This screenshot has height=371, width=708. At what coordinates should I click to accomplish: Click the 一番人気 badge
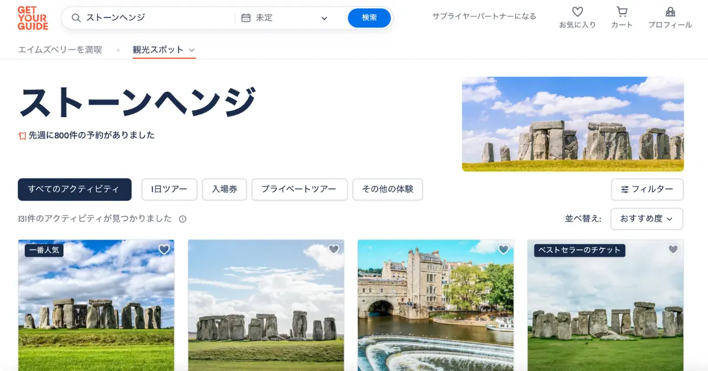[x=44, y=250]
